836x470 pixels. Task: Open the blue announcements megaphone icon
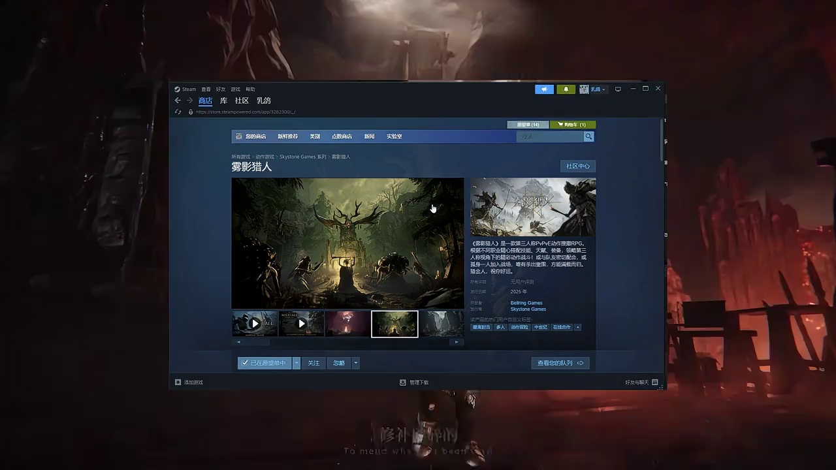543,89
